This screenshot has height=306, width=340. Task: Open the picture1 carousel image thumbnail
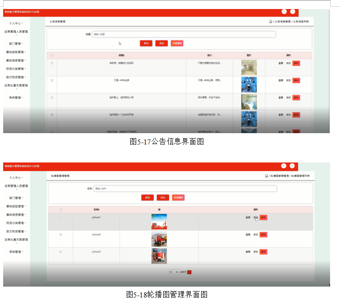tap(159, 222)
